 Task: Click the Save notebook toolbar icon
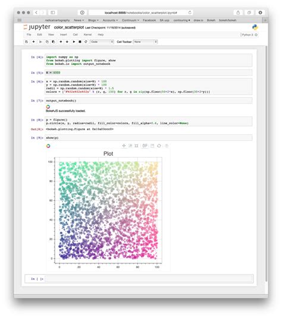[26, 42]
